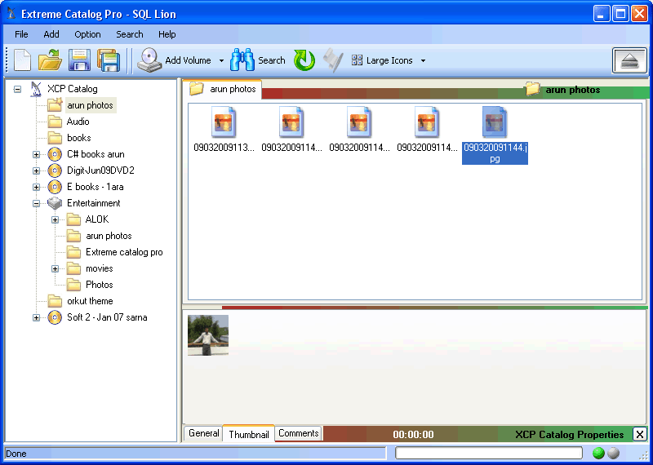653x465 pixels.
Task: Open a catalog with the open folder icon
Action: tap(50, 60)
